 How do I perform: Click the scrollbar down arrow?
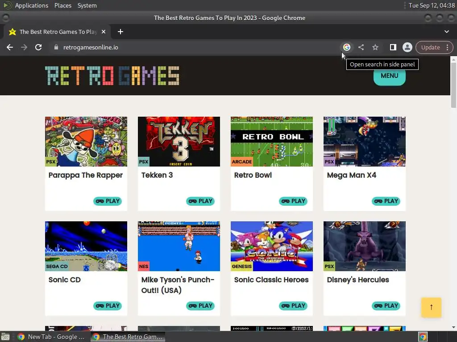click(453, 327)
